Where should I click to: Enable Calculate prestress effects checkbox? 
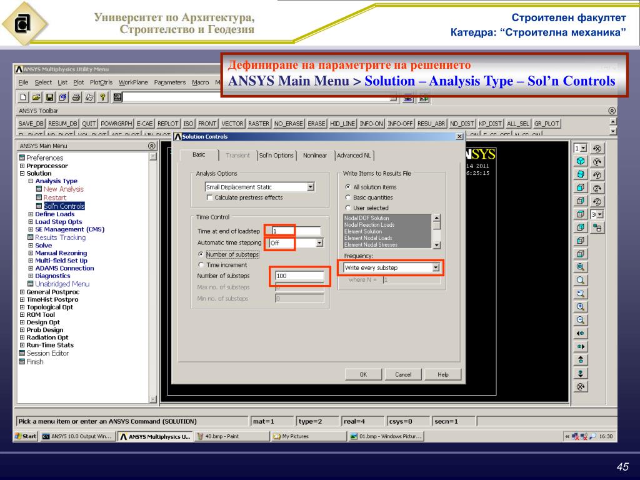click(210, 197)
